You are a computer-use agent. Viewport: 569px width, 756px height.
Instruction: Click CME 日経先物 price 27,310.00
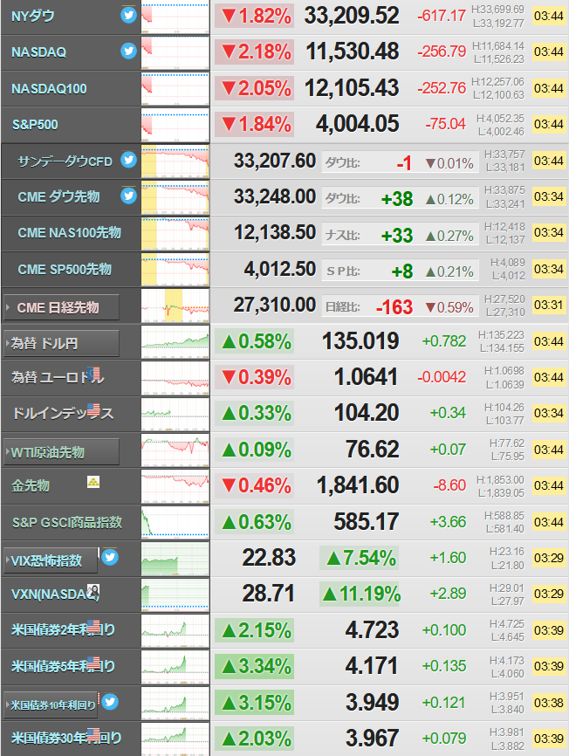(x=275, y=306)
